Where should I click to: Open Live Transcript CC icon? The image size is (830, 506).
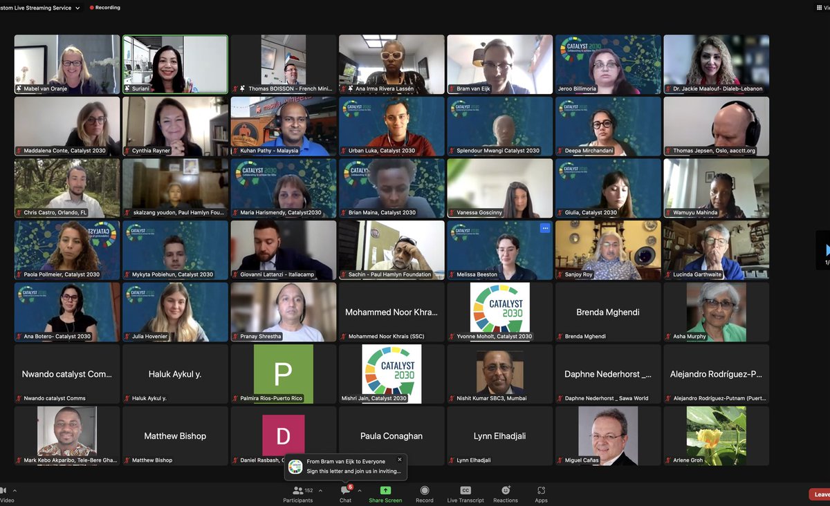pyautogui.click(x=465, y=490)
